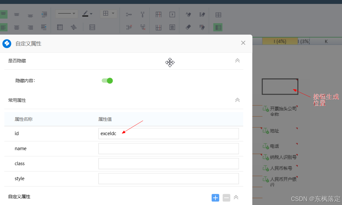The width and height of the screenshot is (342, 205).
Task: Select the 纳税人识别号 field cell
Action: pos(280,157)
